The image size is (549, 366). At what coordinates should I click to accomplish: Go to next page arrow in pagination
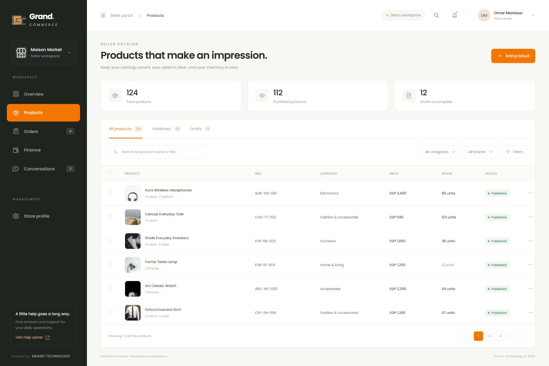pos(523,336)
